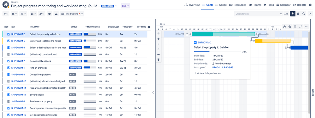Screen dimensions: 315x118
Task: Click the team members toolbar icon
Action: [50, 14]
